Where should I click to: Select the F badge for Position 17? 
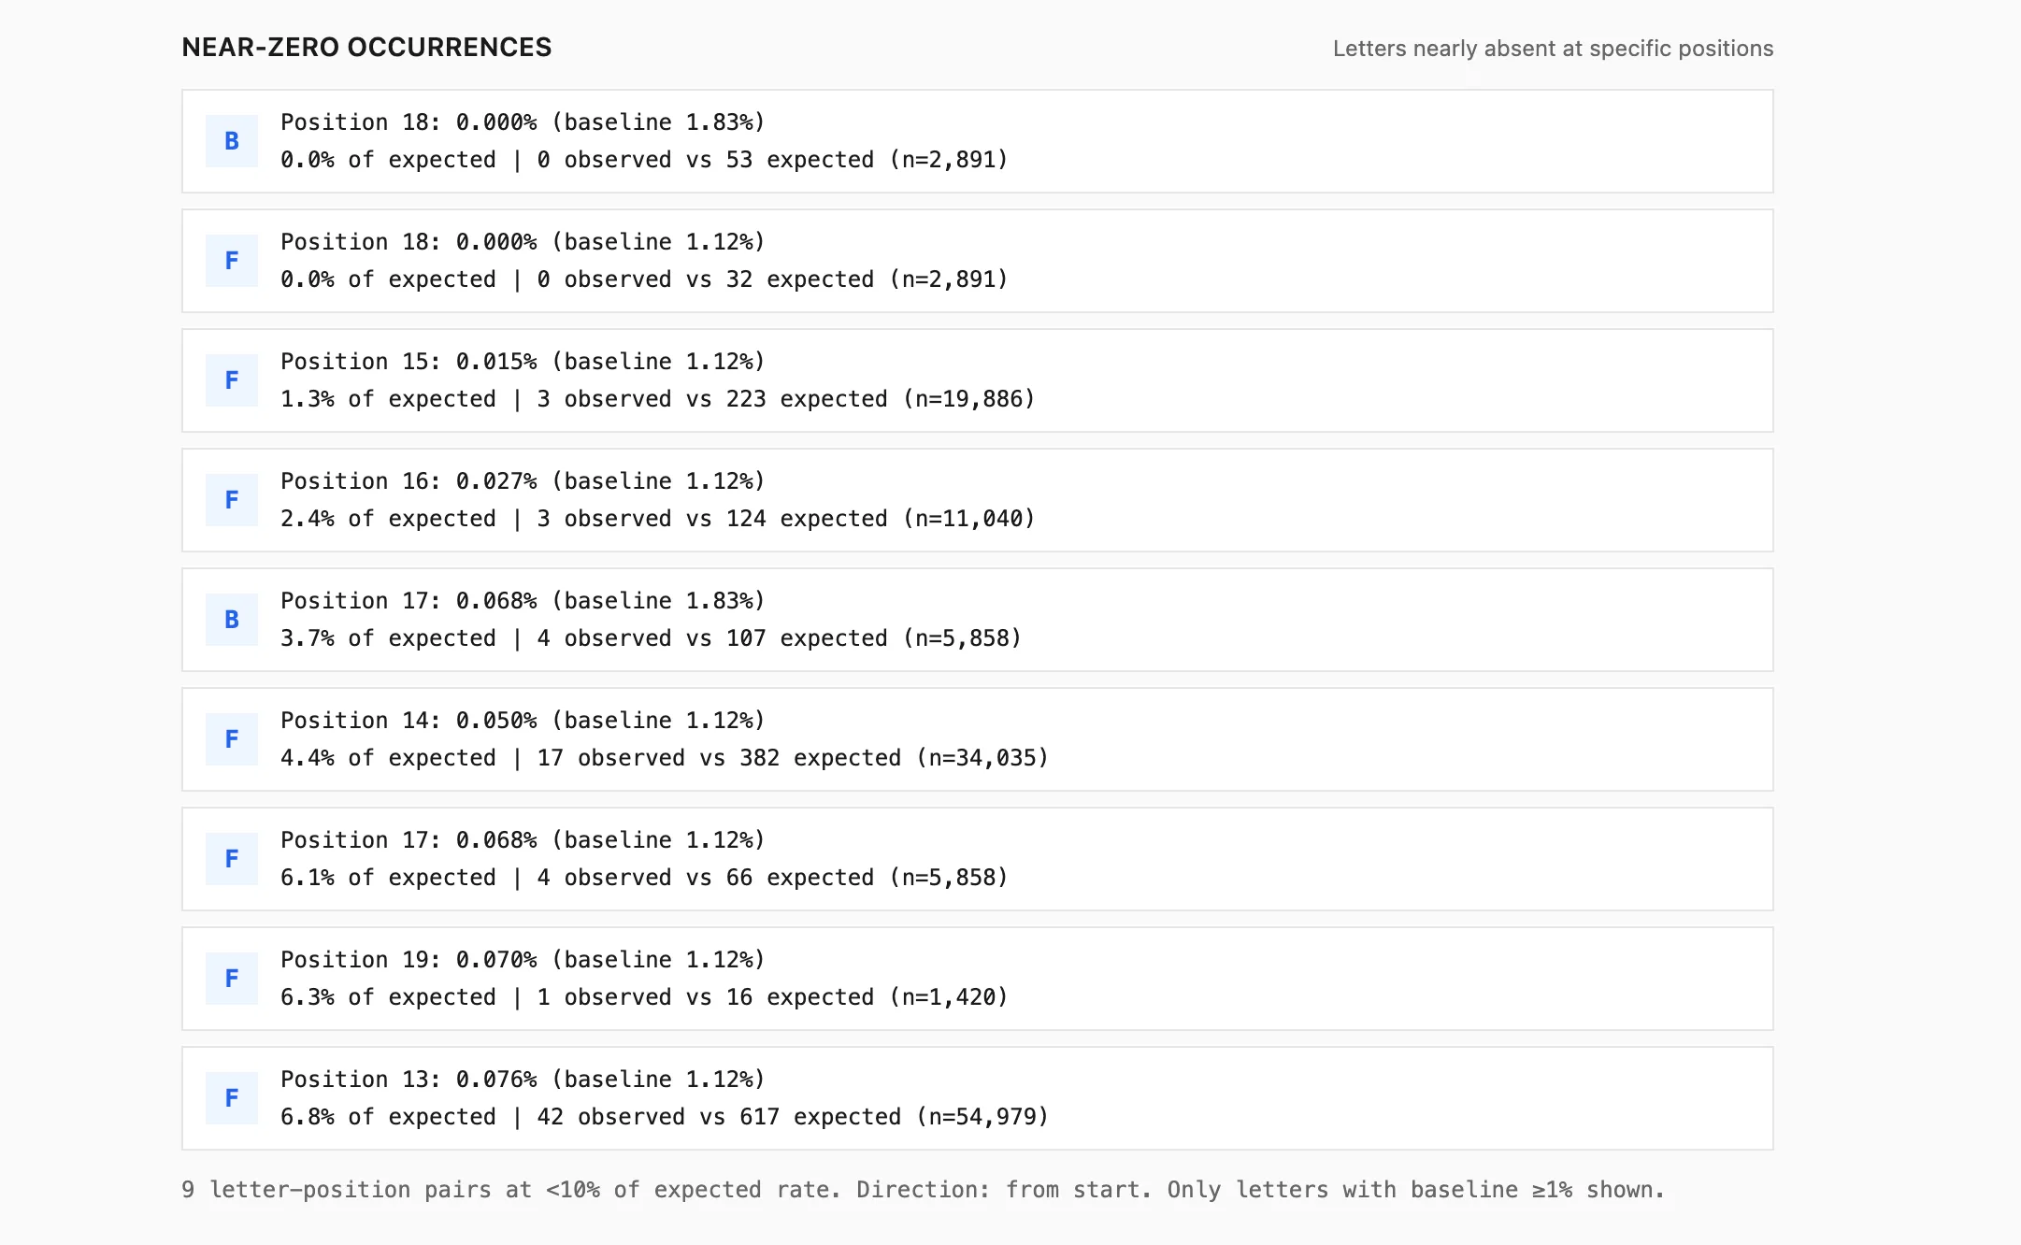pyautogui.click(x=232, y=859)
